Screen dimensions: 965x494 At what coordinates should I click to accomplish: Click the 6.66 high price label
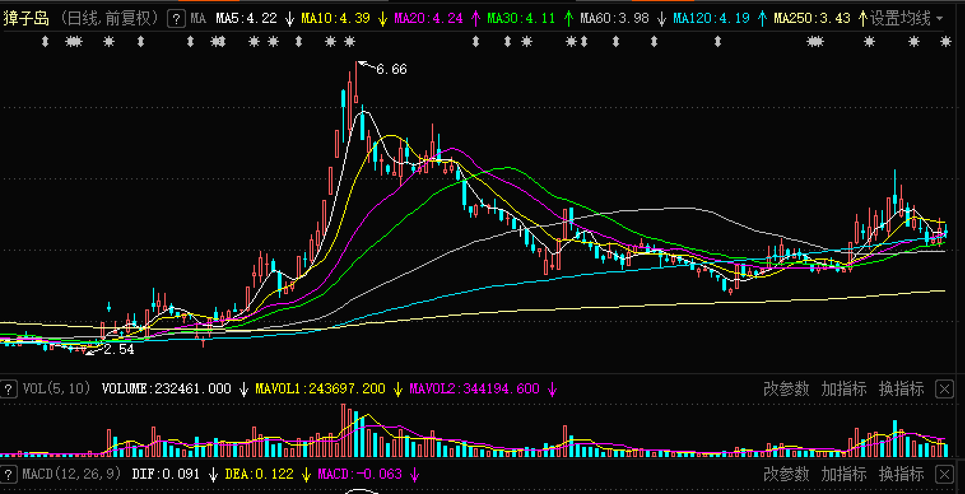(391, 69)
